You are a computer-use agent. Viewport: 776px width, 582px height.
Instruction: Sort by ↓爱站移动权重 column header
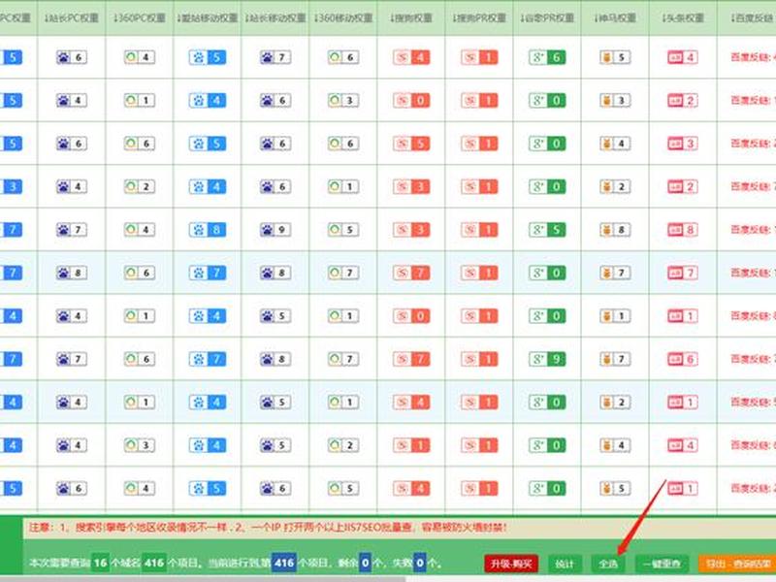[207, 18]
